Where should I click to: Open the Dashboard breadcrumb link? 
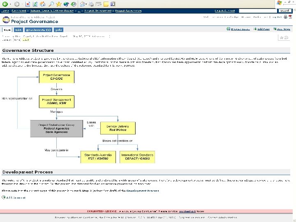[x=19, y=11]
